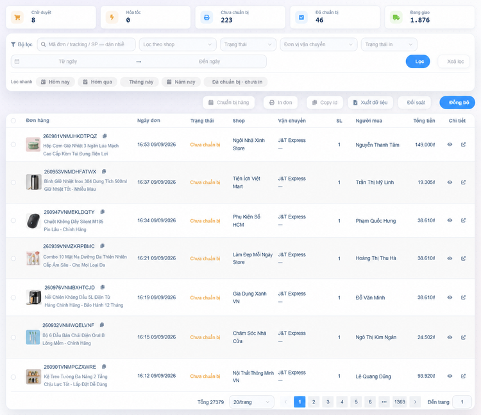
Task: Change the 20/trang page size dropdown
Action: coord(251,402)
